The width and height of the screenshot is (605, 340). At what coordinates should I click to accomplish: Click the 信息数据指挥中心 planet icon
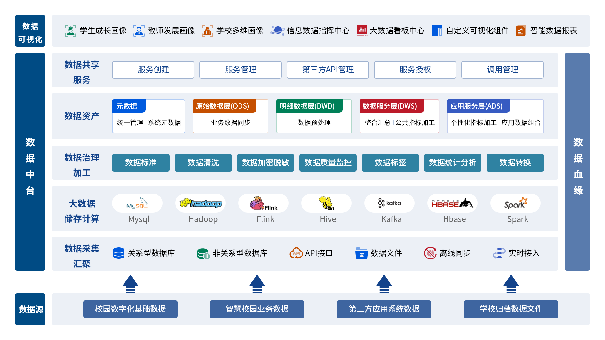277,31
